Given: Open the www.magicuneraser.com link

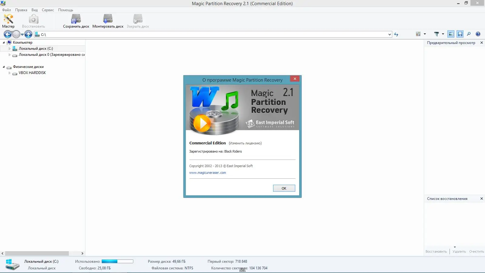Looking at the screenshot, I should (208, 173).
